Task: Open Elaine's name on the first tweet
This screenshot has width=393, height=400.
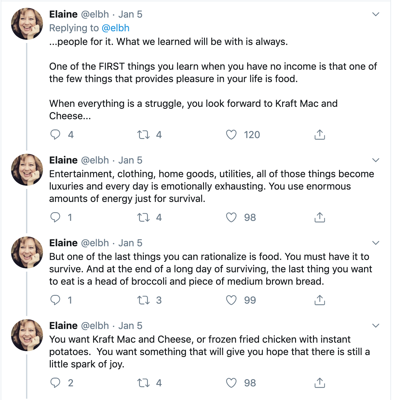Action: pos(63,14)
